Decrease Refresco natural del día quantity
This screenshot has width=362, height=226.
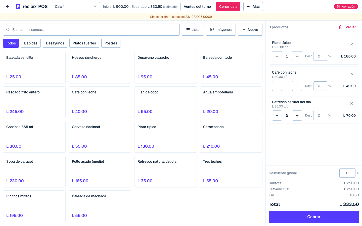[277, 116]
